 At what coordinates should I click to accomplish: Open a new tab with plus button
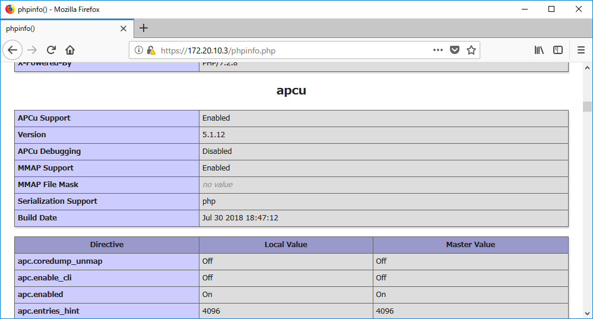(143, 28)
